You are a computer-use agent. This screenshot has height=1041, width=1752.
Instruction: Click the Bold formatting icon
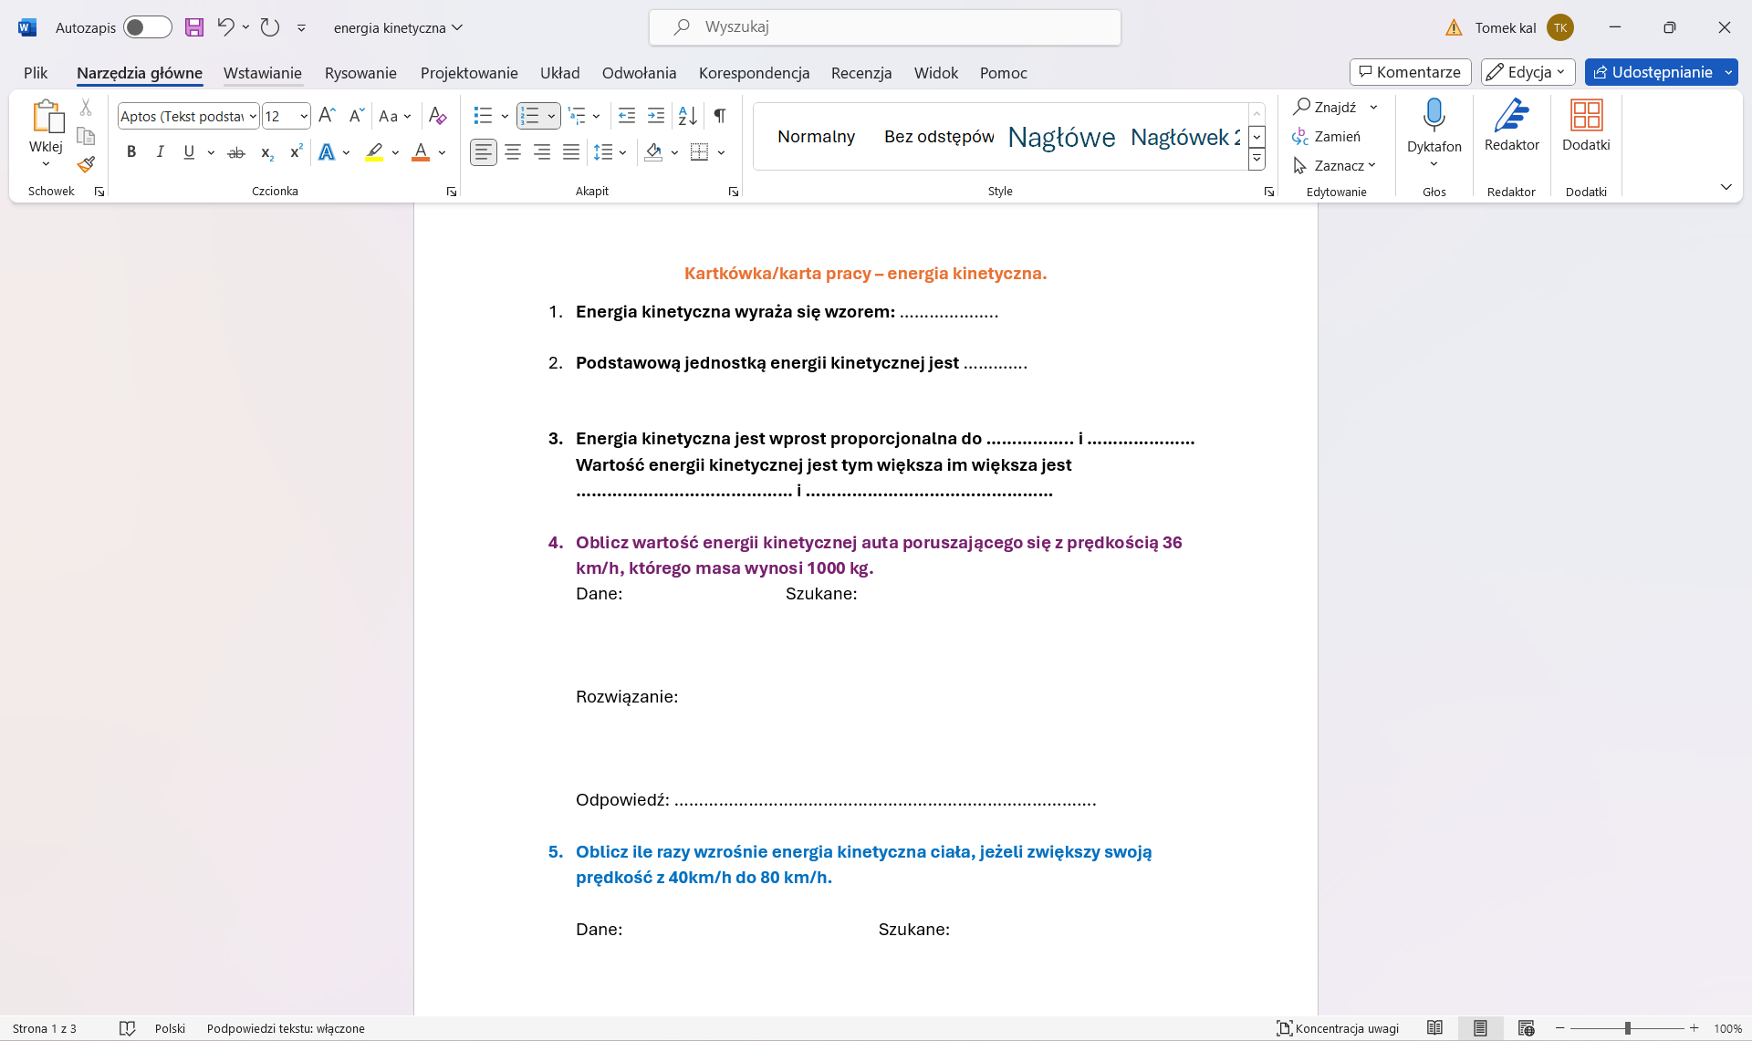click(x=131, y=152)
